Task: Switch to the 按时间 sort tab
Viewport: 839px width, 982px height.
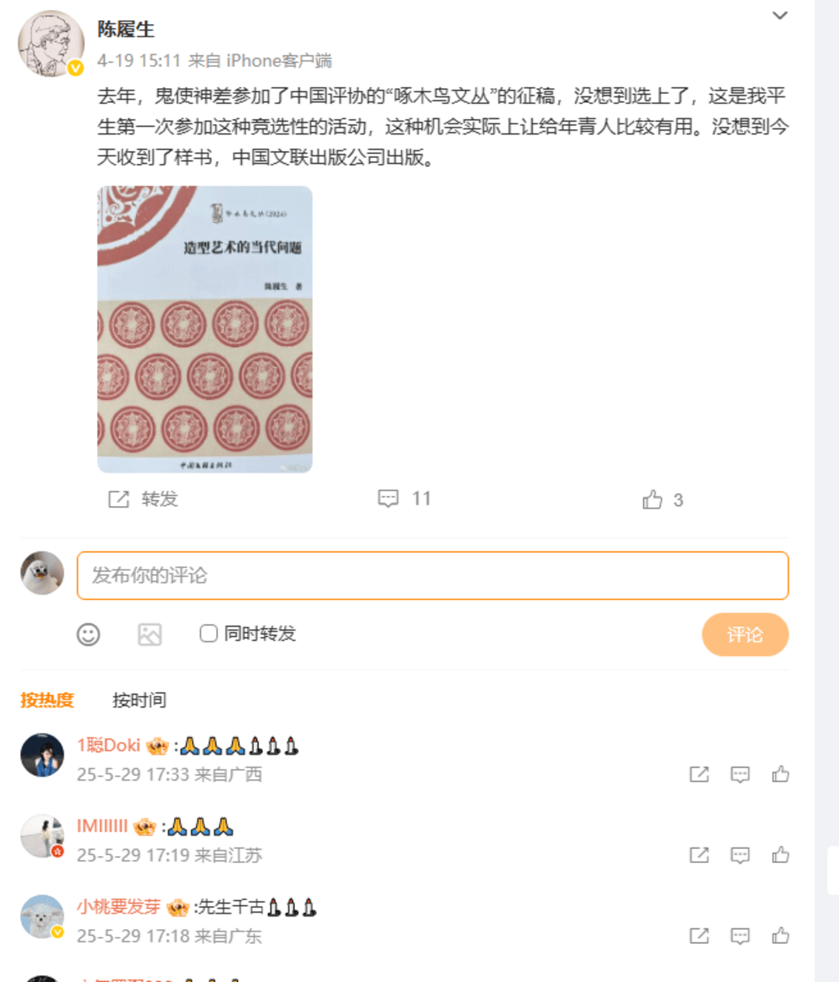Action: tap(139, 700)
